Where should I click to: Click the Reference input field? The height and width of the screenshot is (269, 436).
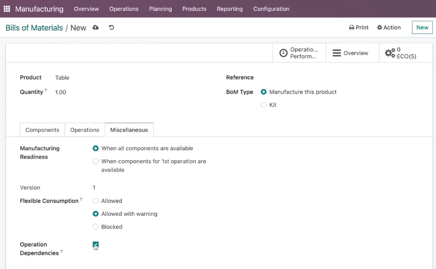339,77
